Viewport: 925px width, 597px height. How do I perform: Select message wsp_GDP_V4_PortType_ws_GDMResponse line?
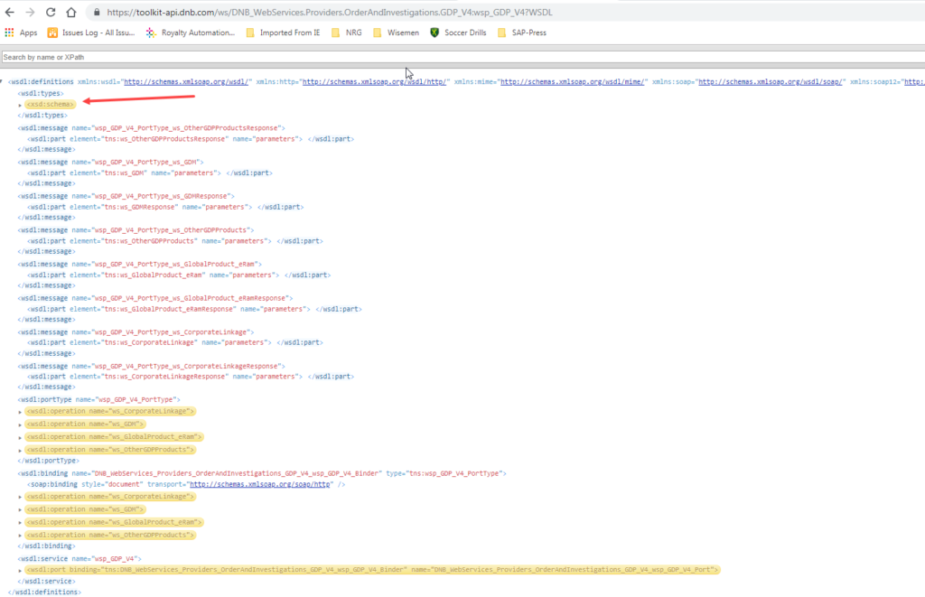pyautogui.click(x=126, y=196)
